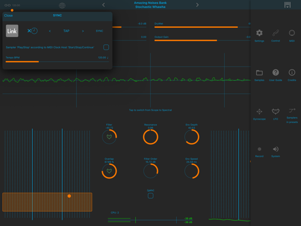Tap the TAP tempo button
This screenshot has height=226, width=301.
click(67, 31)
